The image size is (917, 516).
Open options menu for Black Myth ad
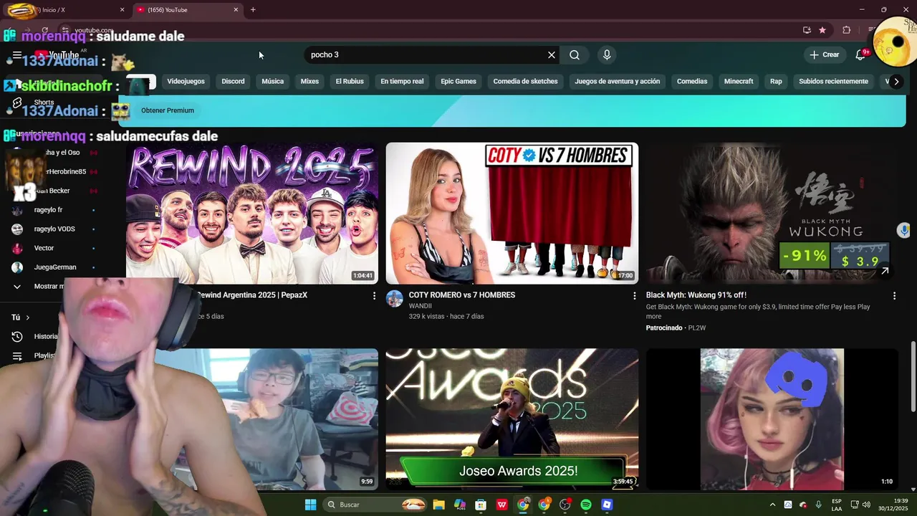[x=894, y=295]
